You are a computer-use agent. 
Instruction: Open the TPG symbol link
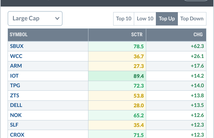point(15,86)
